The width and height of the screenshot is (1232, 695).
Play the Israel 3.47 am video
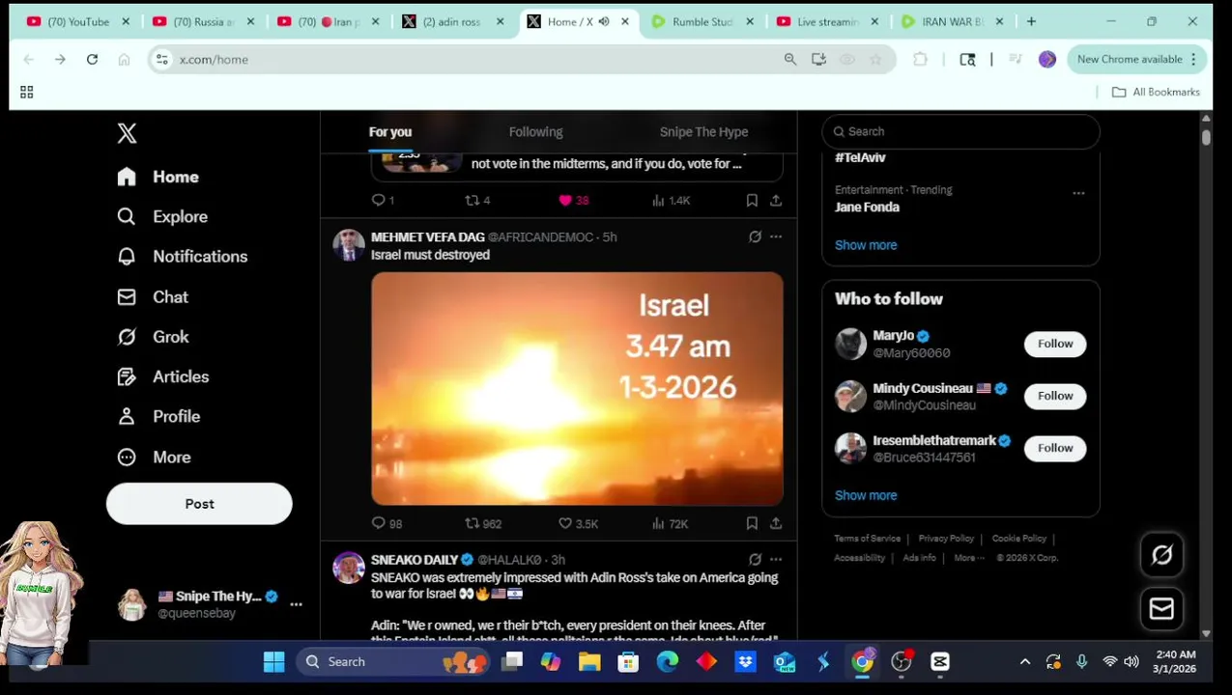pos(577,388)
